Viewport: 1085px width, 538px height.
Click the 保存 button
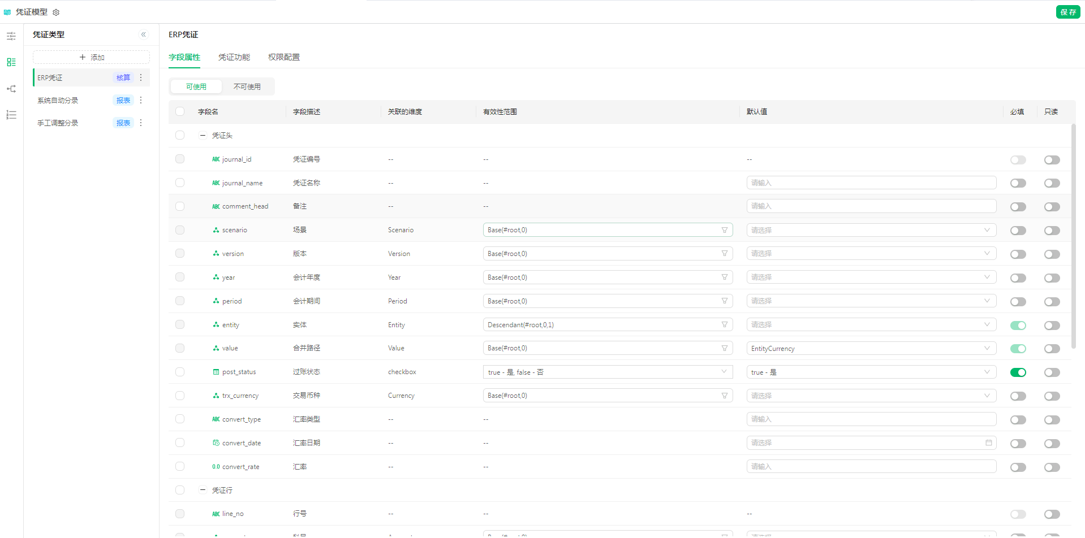(1067, 12)
